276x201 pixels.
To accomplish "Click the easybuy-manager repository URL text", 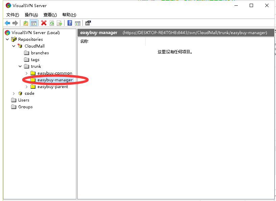I will tap(195, 33).
